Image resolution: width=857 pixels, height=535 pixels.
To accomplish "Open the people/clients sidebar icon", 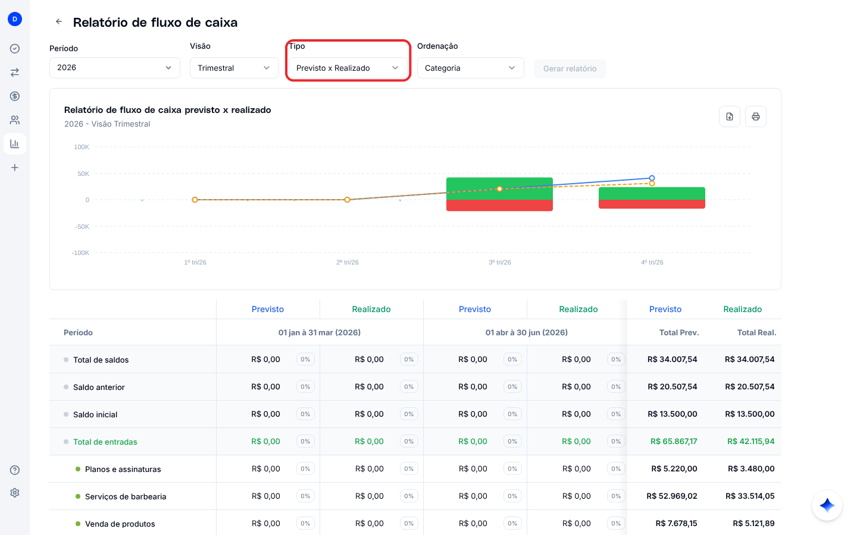I will tap(15, 120).
